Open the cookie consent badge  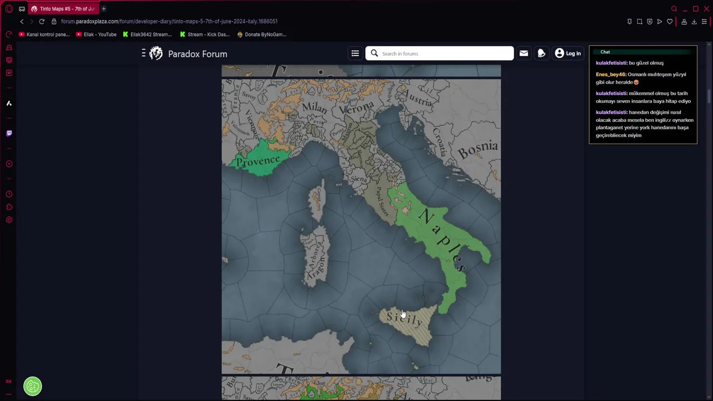pos(32,386)
